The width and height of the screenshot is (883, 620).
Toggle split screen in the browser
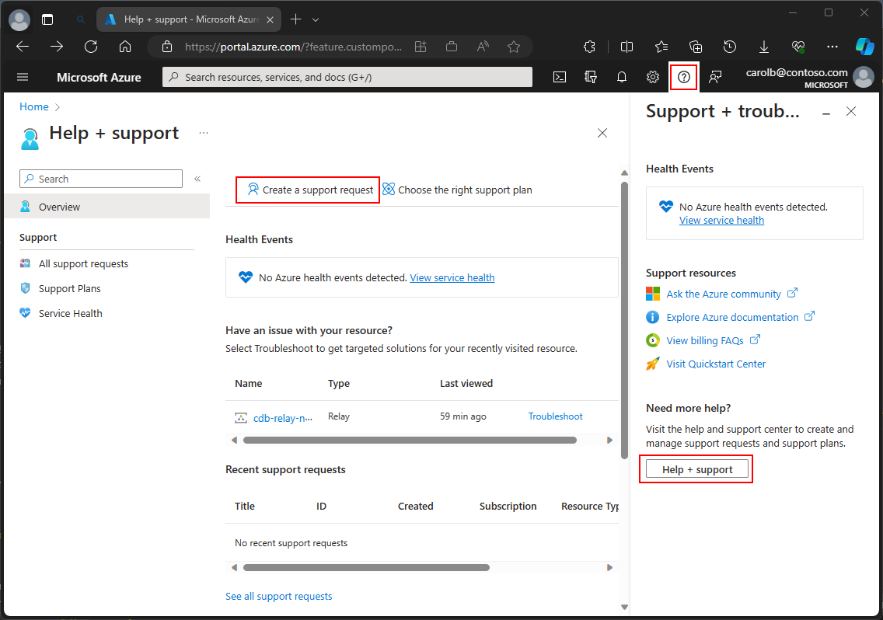[626, 47]
